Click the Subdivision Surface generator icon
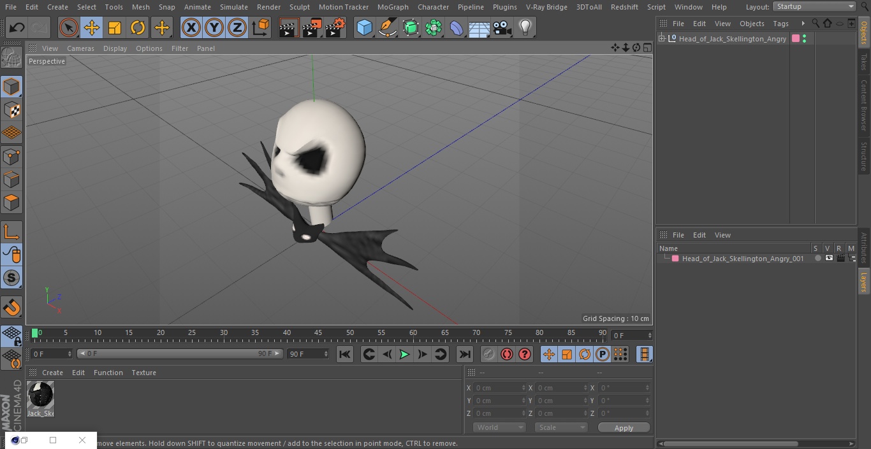This screenshot has width=871, height=449. tap(411, 28)
